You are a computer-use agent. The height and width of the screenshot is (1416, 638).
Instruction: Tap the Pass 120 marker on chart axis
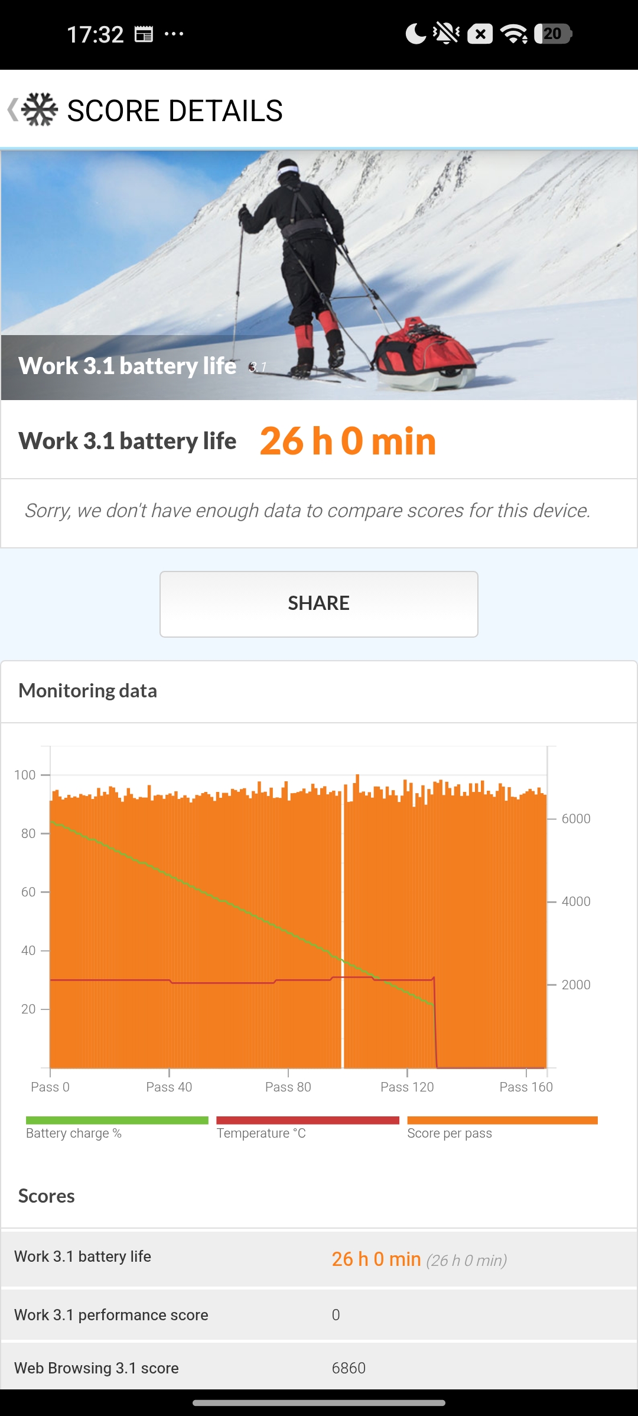click(407, 1087)
